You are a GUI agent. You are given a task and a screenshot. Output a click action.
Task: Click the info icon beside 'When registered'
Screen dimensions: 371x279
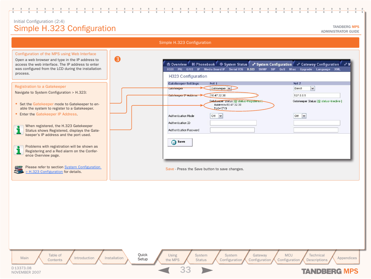[19, 129]
